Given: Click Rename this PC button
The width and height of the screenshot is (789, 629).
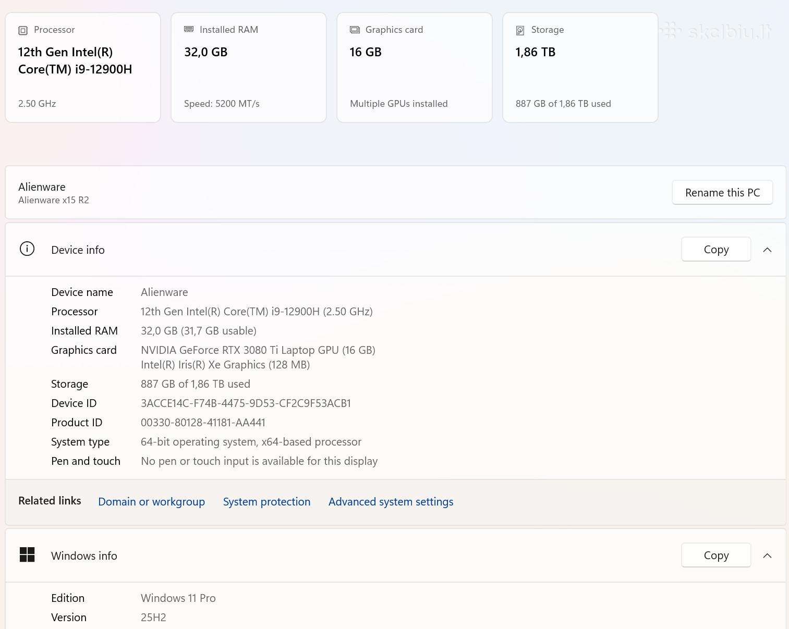Looking at the screenshot, I should [722, 193].
